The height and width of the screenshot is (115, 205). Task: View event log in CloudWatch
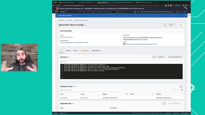click(175, 57)
